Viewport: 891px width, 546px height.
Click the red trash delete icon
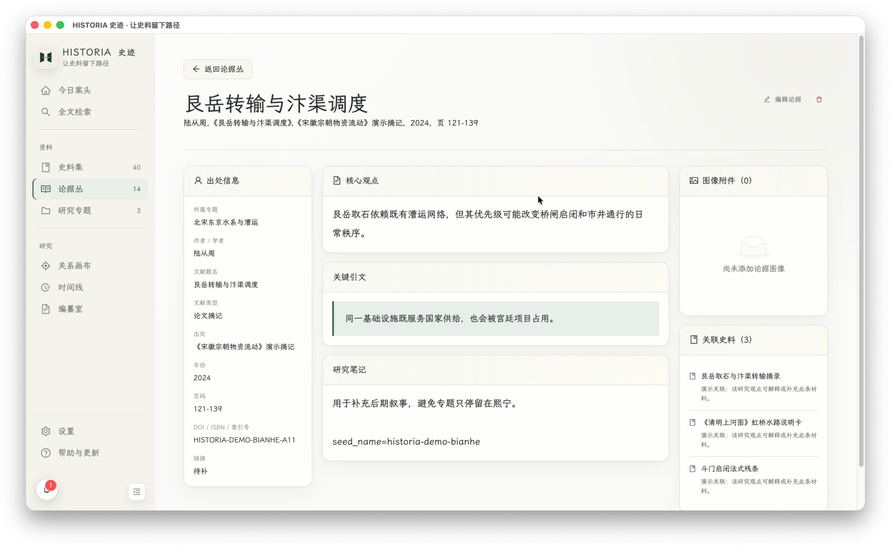819,99
